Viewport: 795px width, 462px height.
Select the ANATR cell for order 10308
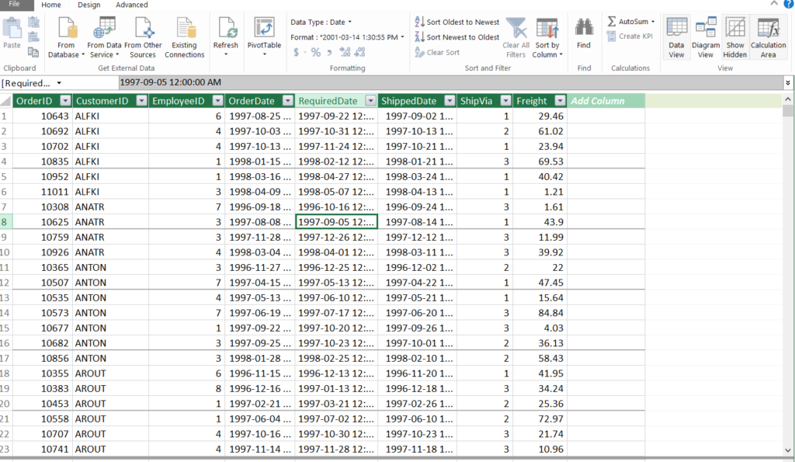tap(110, 207)
